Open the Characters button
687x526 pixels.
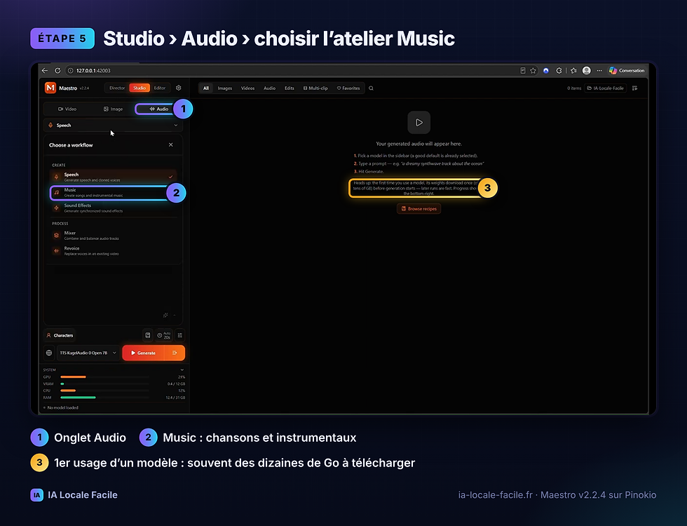pyautogui.click(x=60, y=335)
